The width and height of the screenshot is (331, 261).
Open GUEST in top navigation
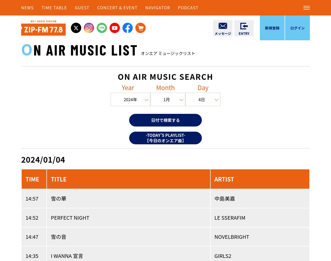click(82, 8)
